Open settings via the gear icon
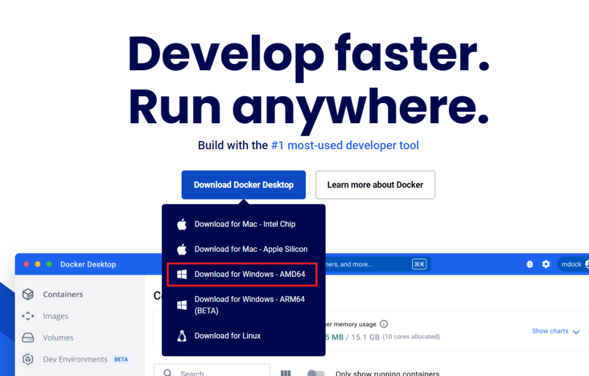 click(x=546, y=264)
